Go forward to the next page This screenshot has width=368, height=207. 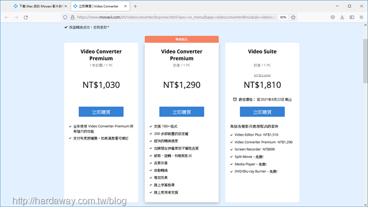pos(16,17)
